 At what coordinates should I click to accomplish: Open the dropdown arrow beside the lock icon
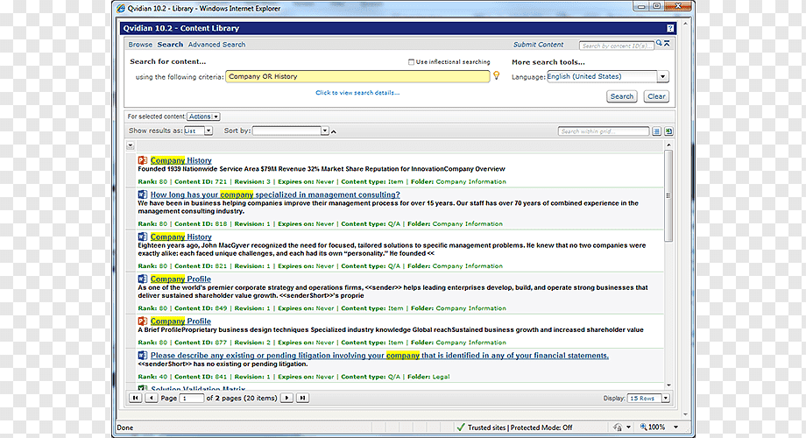[x=628, y=427]
